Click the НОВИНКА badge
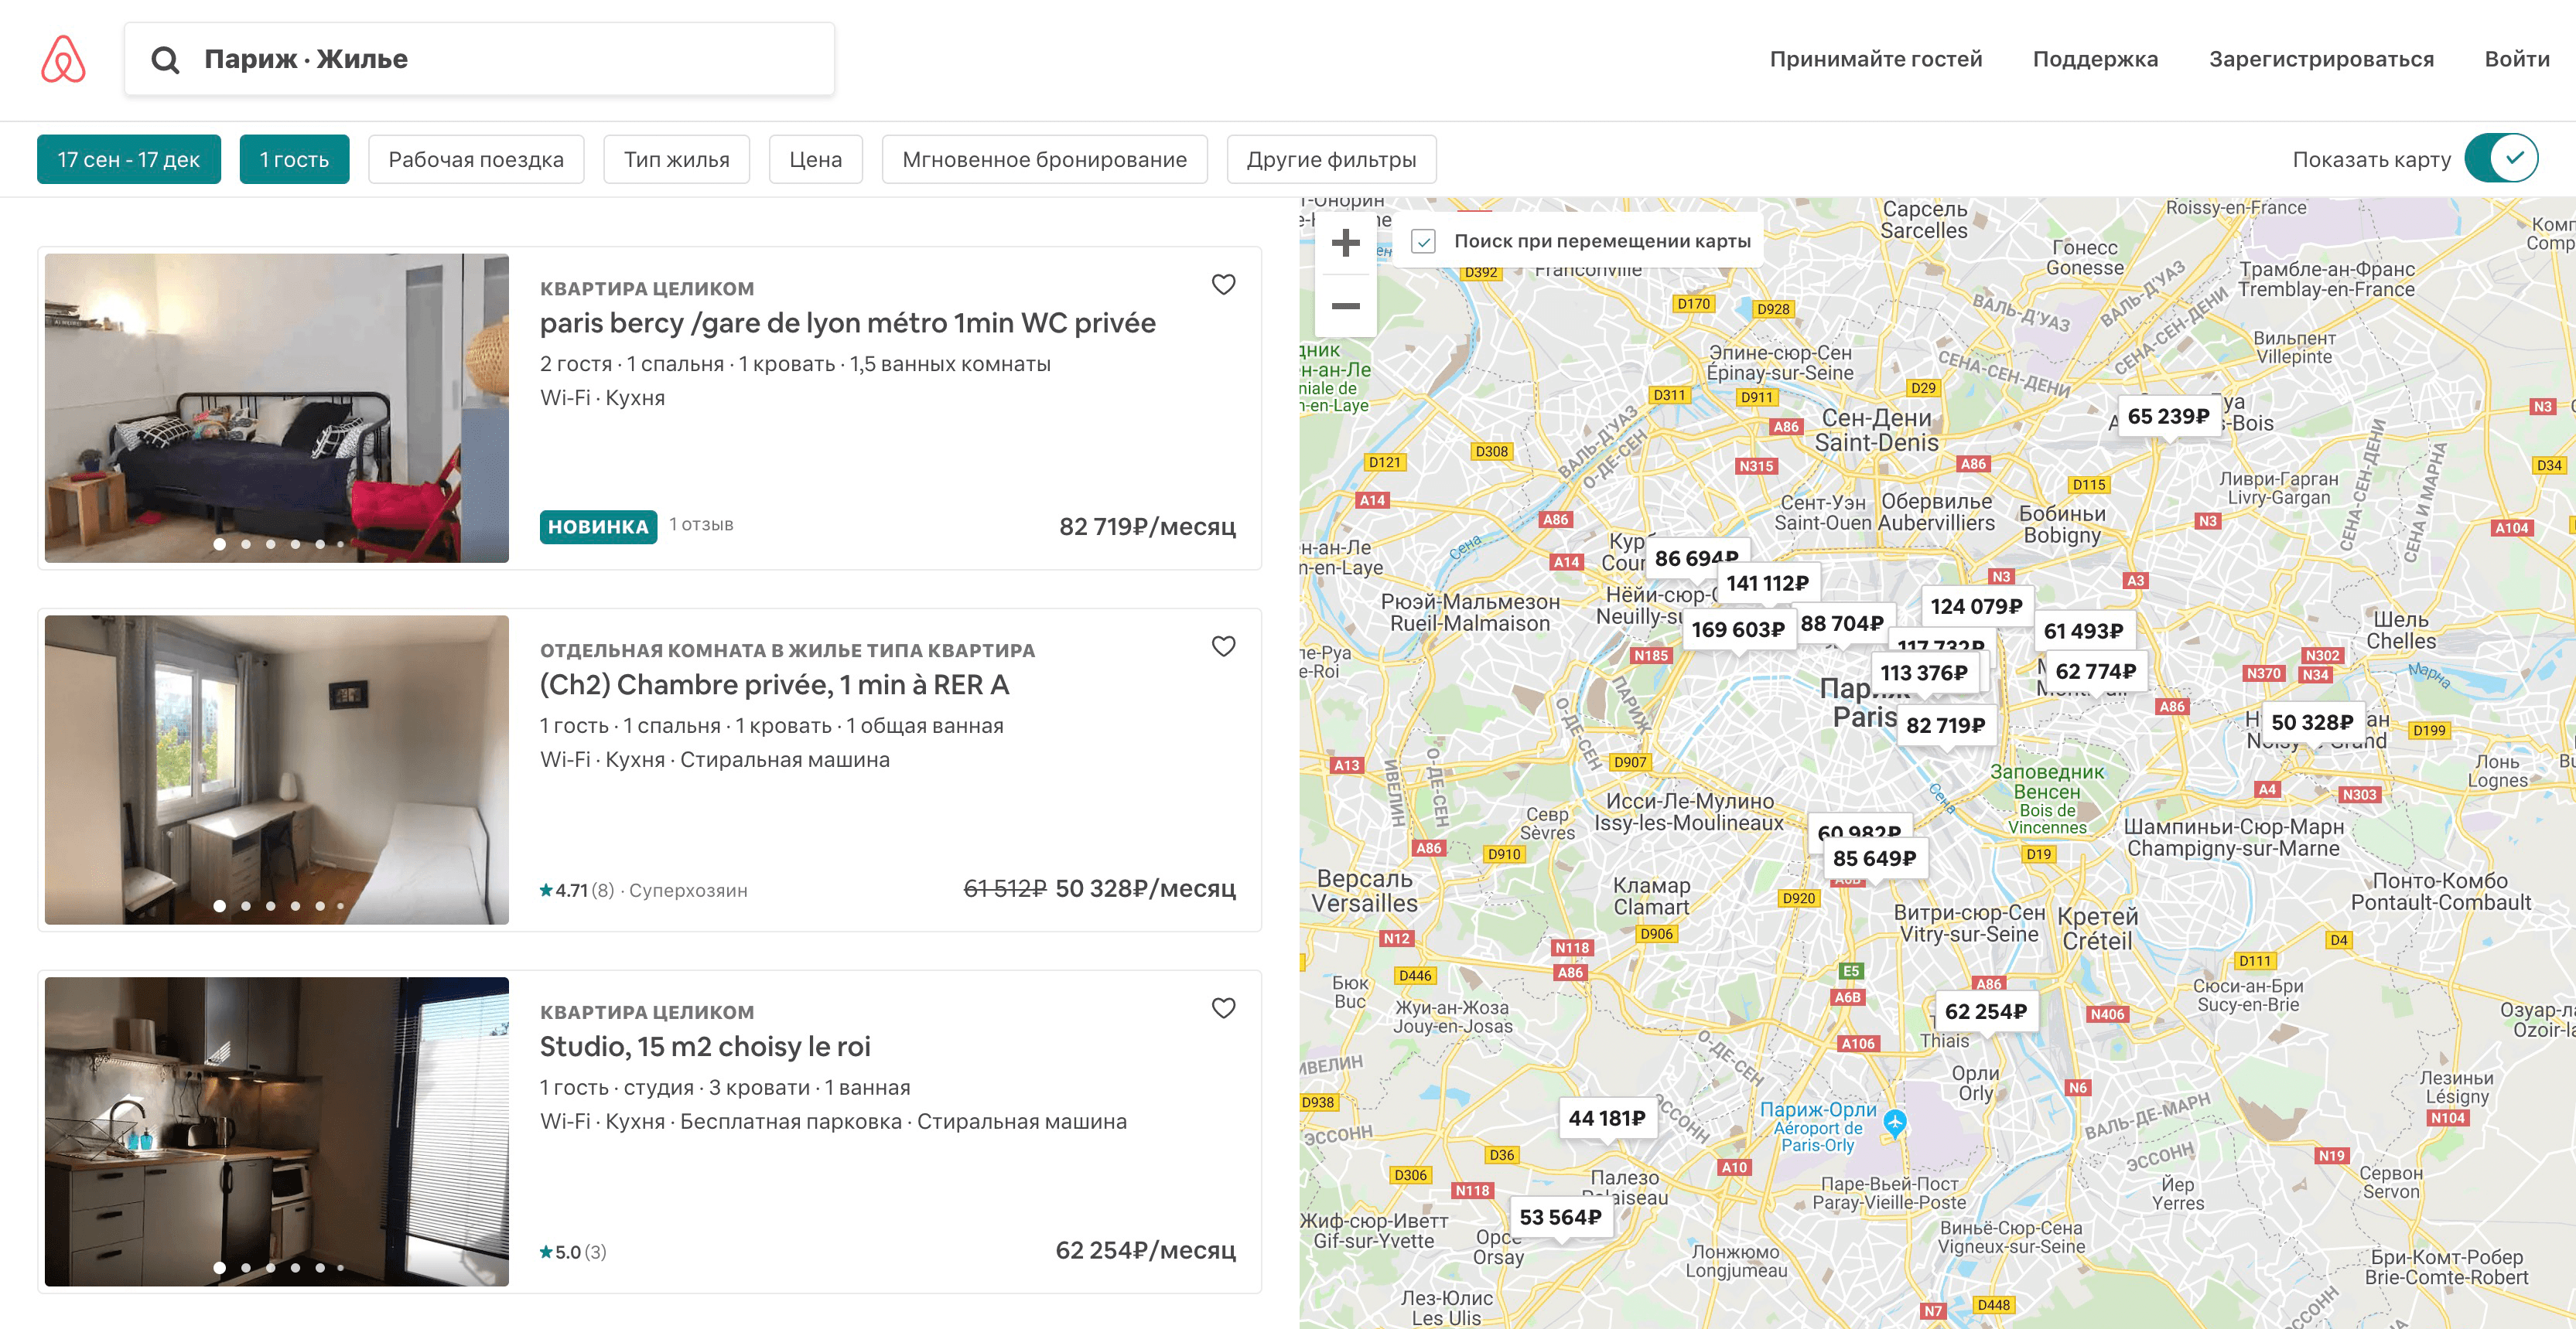Image resolution: width=2576 pixels, height=1329 pixels. (598, 526)
